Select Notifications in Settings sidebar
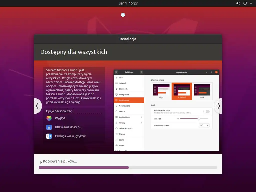This screenshot has width=256, height=192. click(129, 106)
